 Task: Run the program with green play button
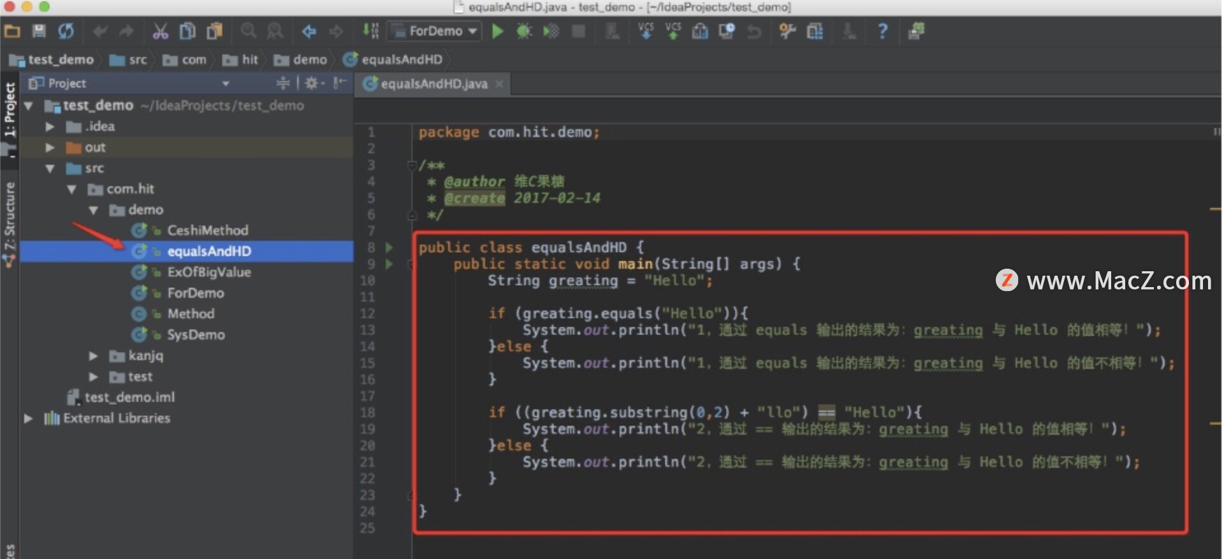[x=498, y=31]
